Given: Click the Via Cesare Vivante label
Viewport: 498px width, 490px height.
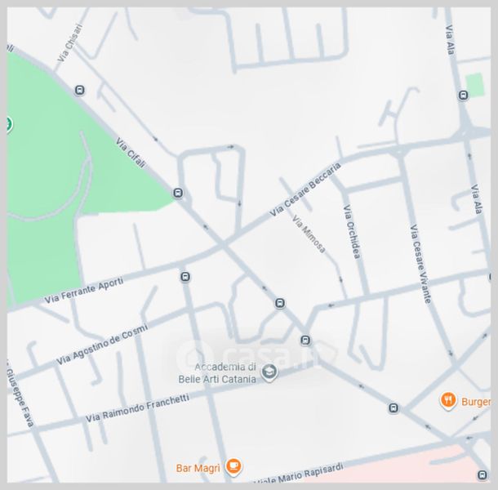Looking at the screenshot, I should tap(420, 264).
